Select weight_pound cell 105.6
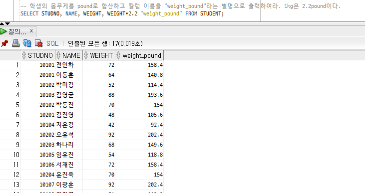The height and width of the screenshot is (193, 365). (x=139, y=115)
